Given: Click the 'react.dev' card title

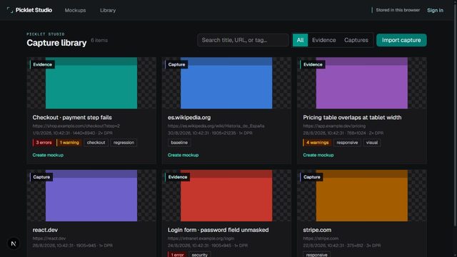Looking at the screenshot, I should [45, 230].
